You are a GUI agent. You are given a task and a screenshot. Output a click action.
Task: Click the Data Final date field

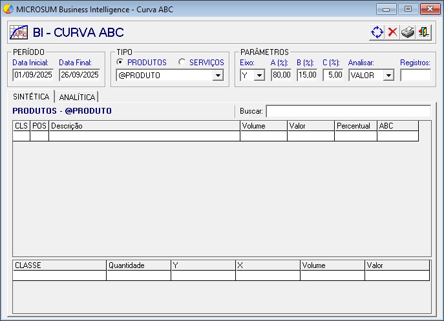79,75
